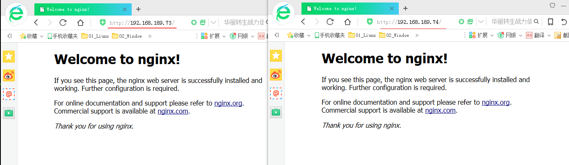
Task: Open 手机收藏夹 in the right bookmarks bar
Action: click(330, 35)
